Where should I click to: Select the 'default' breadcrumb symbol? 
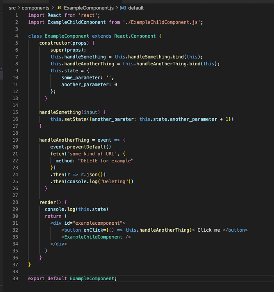[x=136, y=8]
